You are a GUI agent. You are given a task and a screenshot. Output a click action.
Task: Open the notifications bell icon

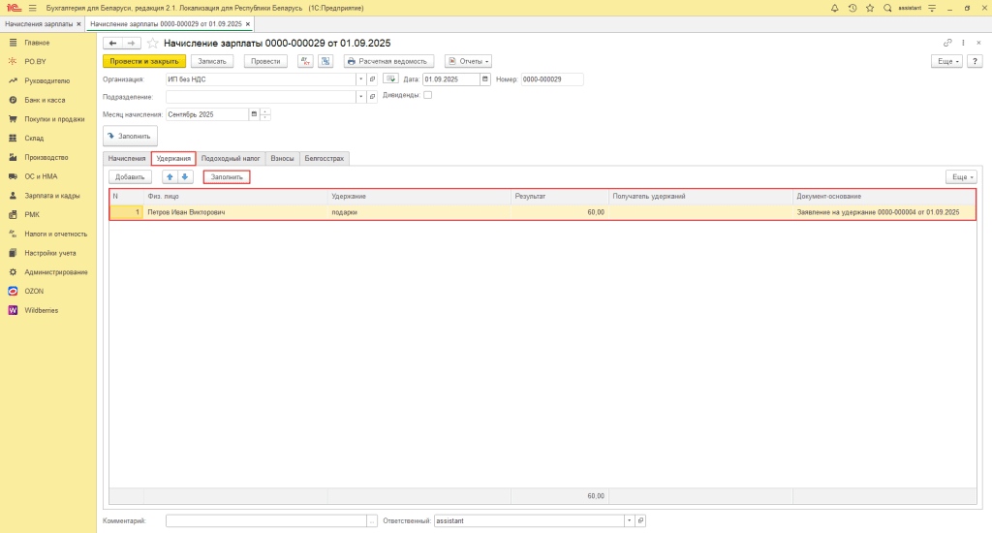pos(835,8)
